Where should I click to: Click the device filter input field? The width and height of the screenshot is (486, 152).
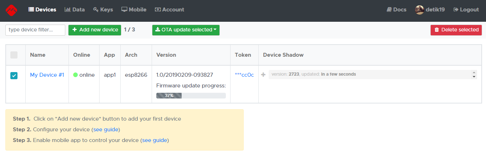(x=35, y=30)
